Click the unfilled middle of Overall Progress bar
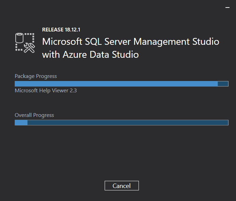The image size is (236, 201). [127, 123]
